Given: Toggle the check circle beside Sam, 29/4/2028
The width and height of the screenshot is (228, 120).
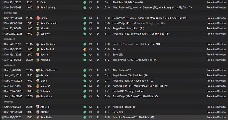Looking at the screenshot, I should tap(3, 96).
